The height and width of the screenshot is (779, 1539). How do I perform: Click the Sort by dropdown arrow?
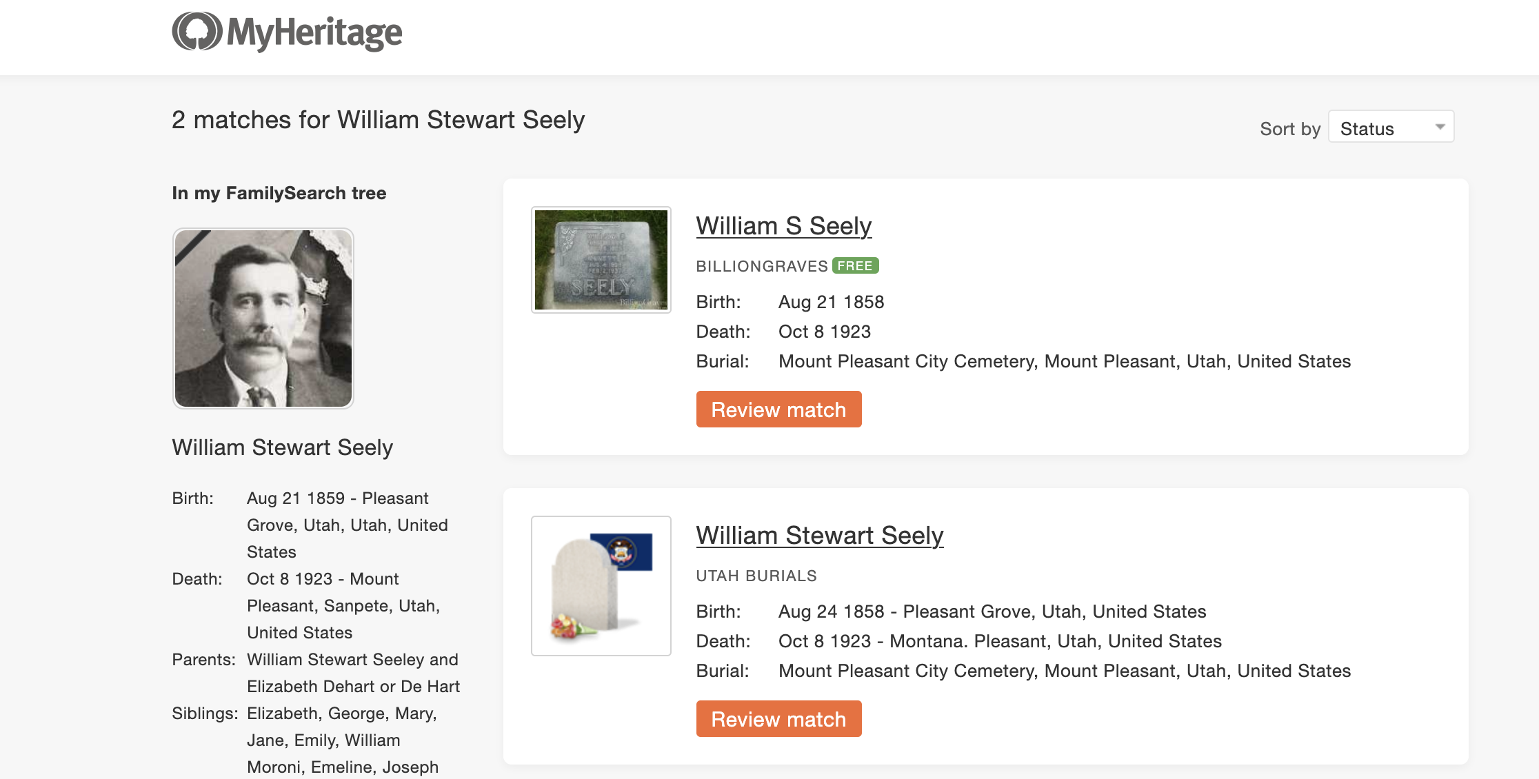(x=1440, y=127)
